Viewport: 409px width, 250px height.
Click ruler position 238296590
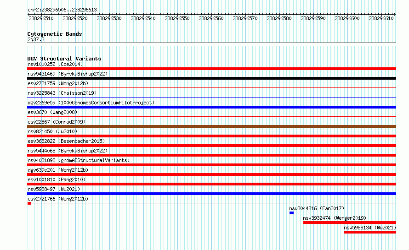313,18
